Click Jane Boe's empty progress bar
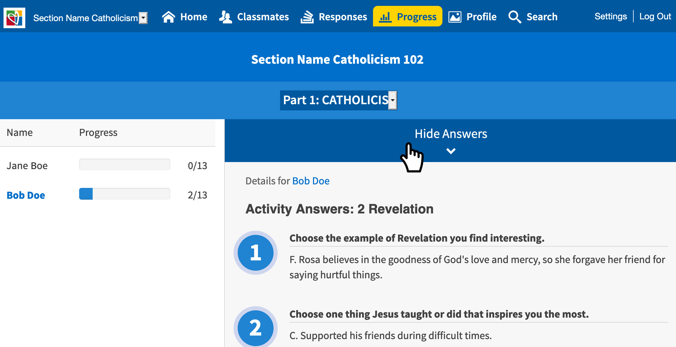 coord(125,164)
